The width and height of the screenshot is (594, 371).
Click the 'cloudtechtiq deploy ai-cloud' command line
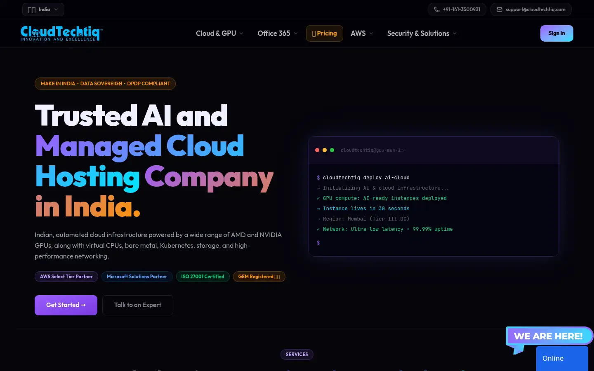[x=363, y=178]
